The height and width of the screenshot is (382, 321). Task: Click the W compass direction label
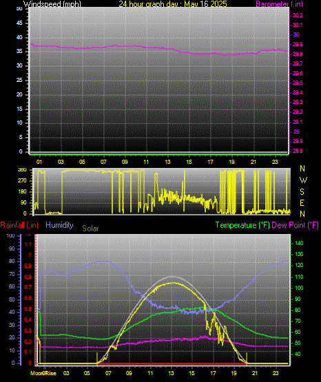click(303, 180)
